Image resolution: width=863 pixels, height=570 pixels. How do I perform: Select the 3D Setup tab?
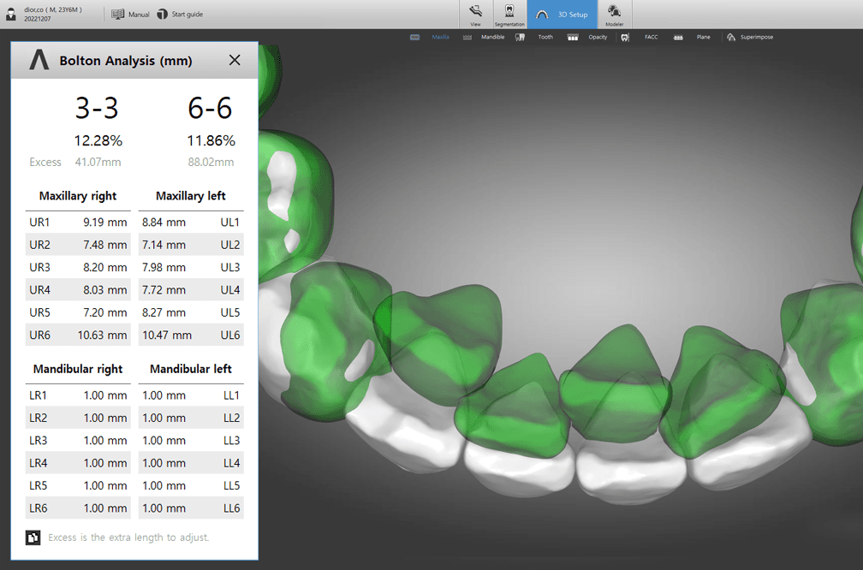[x=562, y=15]
